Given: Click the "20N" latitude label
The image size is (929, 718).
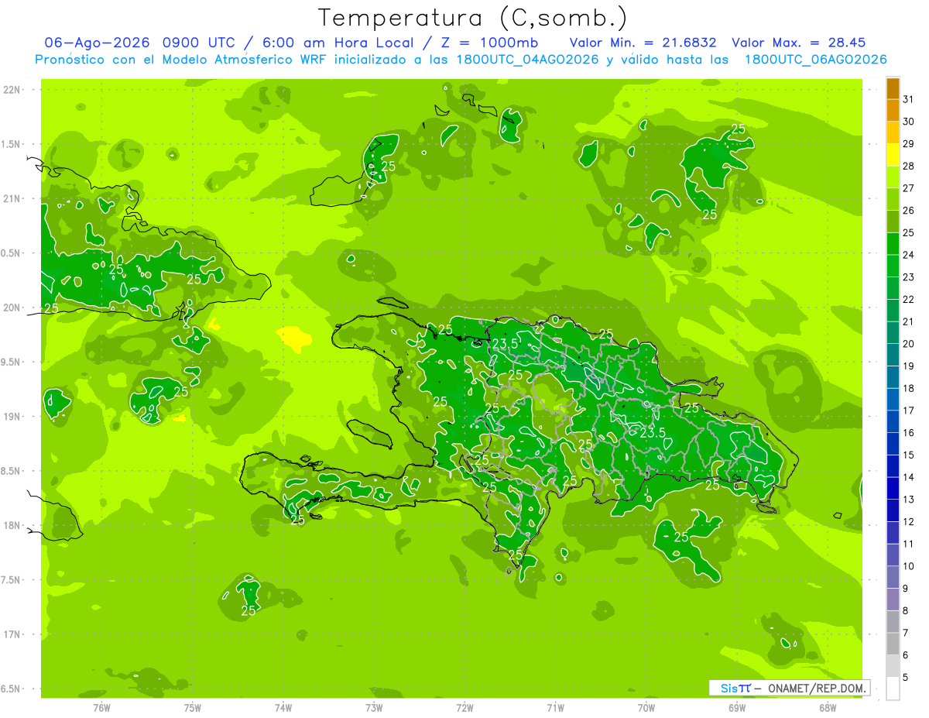Looking at the screenshot, I should pyautogui.click(x=12, y=307).
